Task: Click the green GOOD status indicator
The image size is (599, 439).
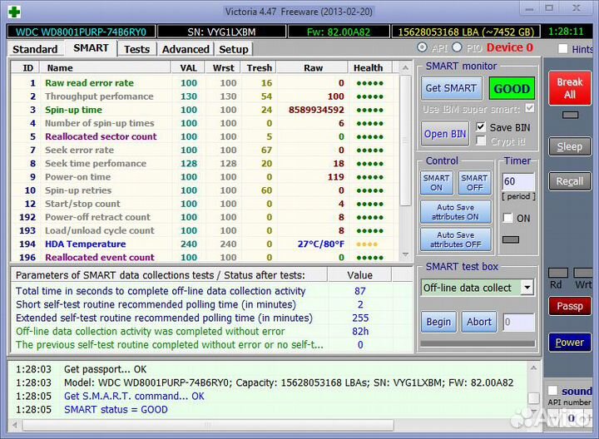Action: point(512,88)
